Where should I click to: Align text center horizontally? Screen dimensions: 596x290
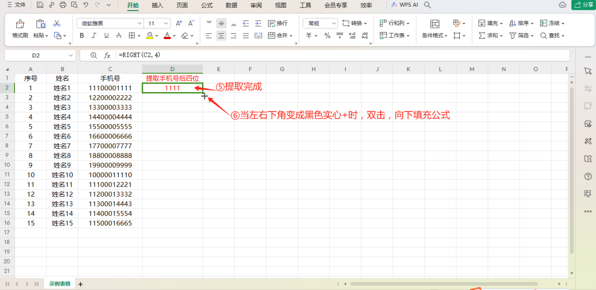point(221,35)
